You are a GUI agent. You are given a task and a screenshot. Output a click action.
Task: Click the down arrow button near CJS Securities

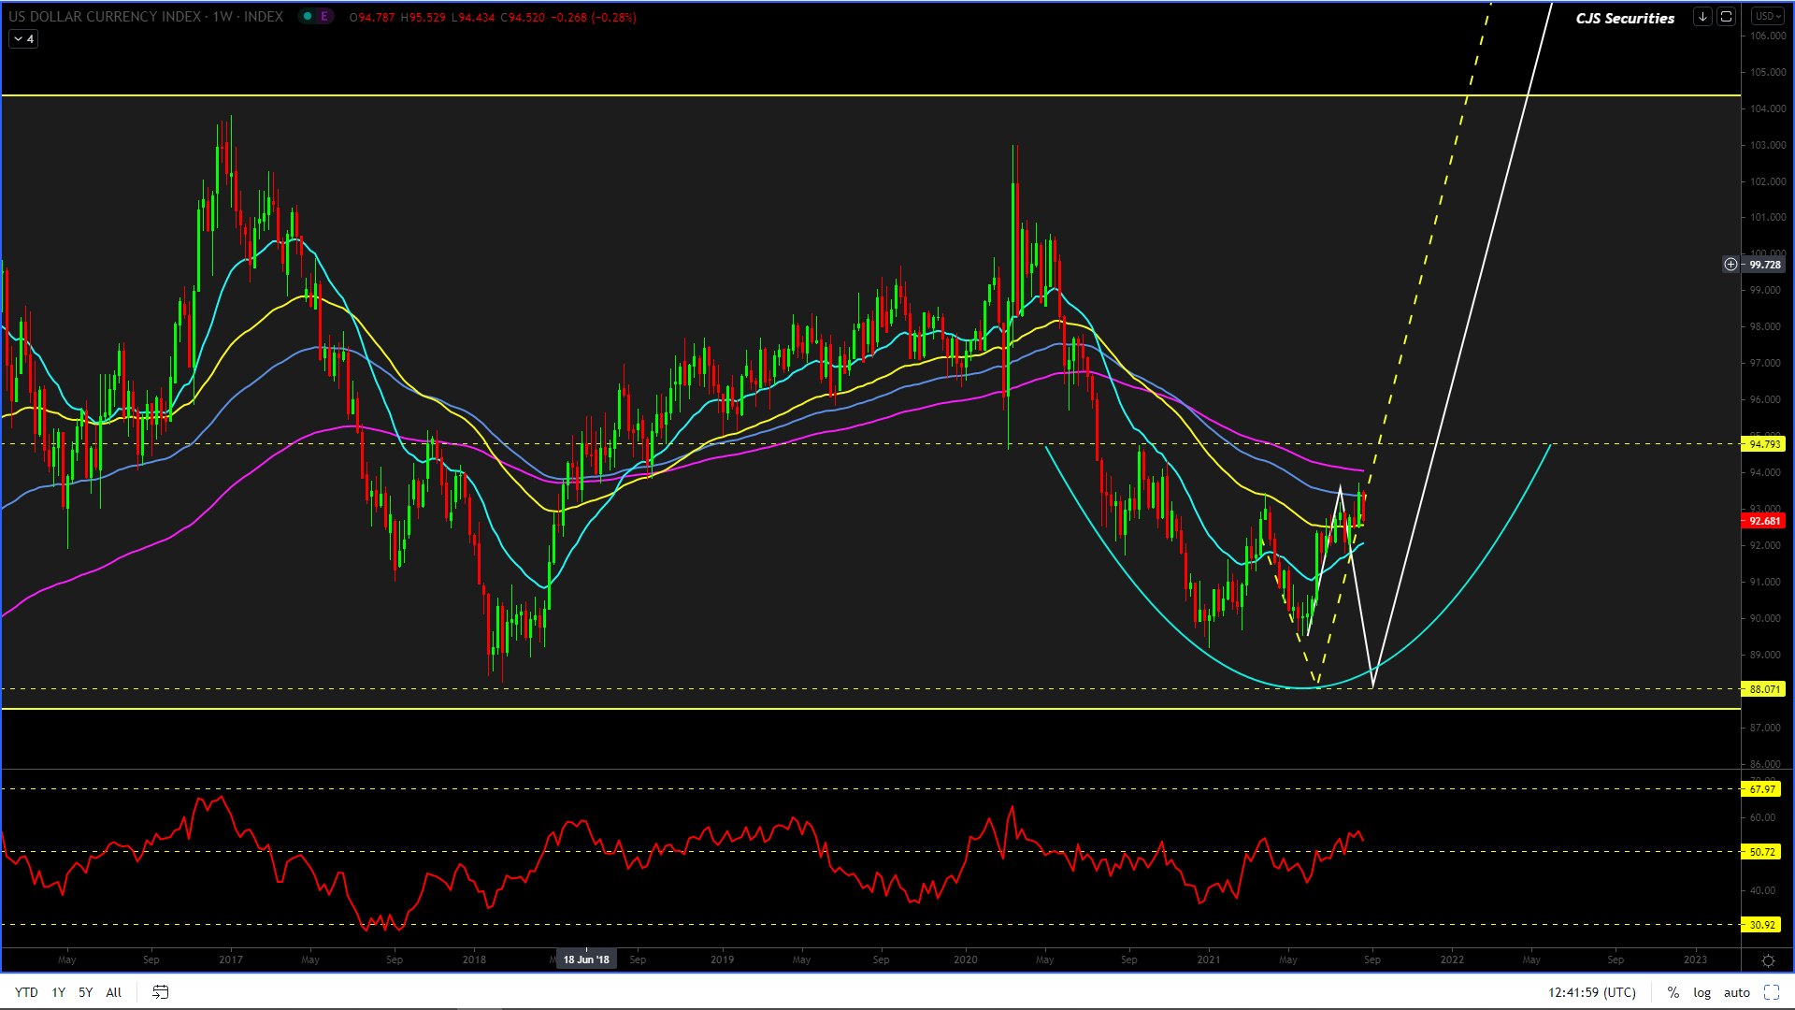[x=1702, y=17]
